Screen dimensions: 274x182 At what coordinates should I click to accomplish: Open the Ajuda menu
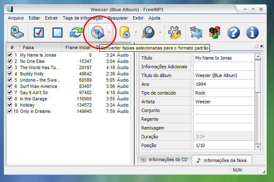pos(154,18)
